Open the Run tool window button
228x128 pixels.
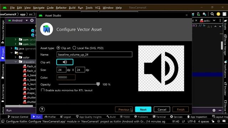(x=37, y=117)
